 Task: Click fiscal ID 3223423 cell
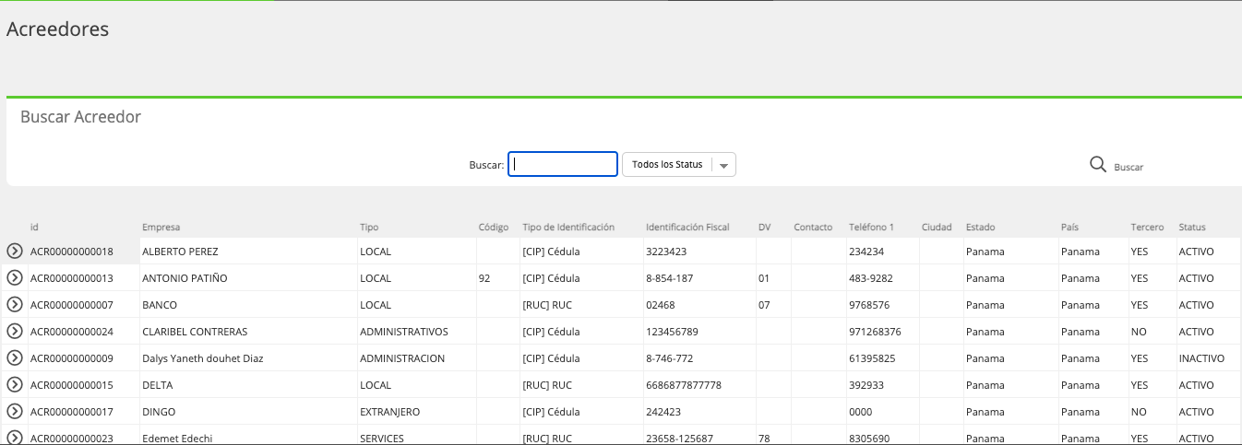[x=699, y=251]
